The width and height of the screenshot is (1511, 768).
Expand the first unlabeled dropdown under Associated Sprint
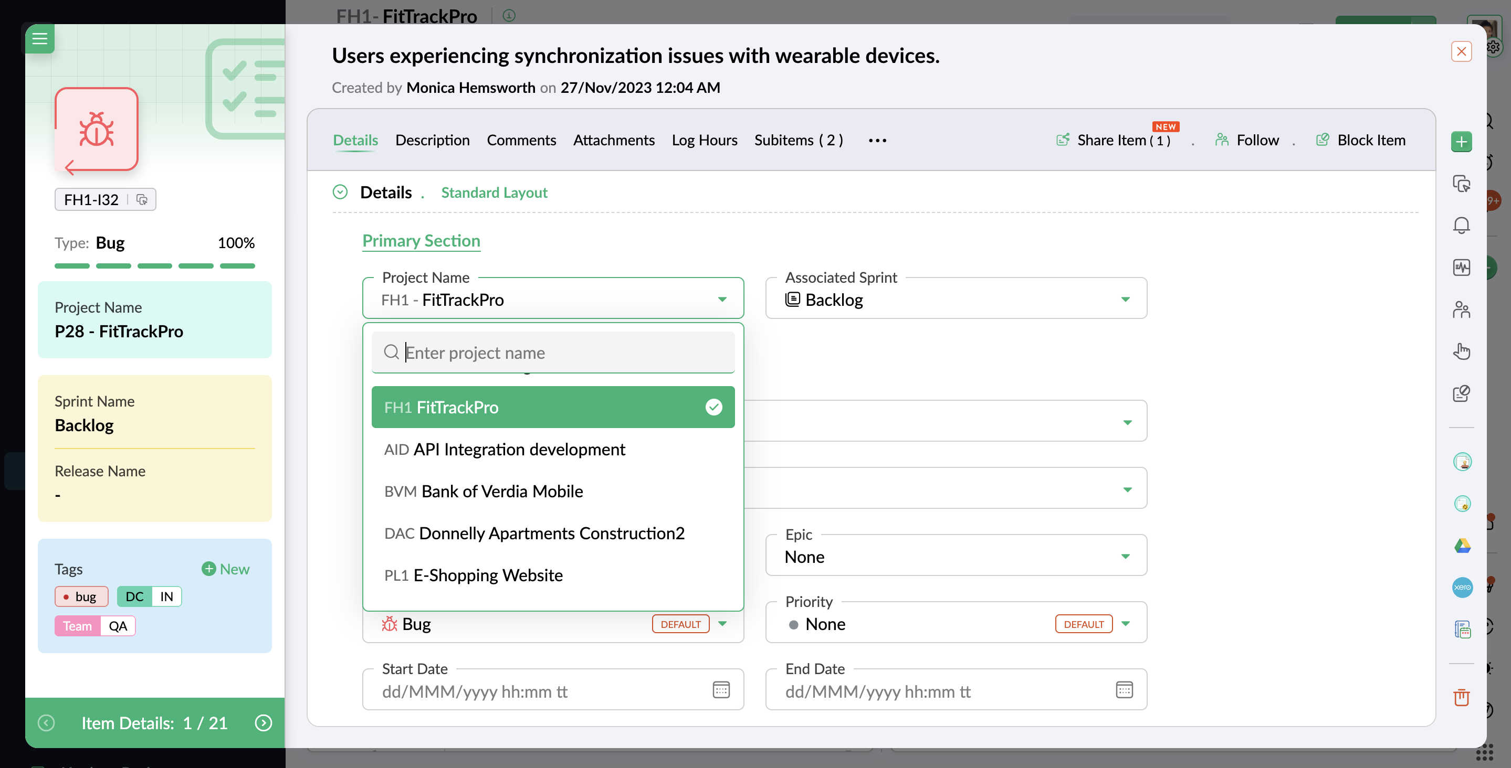click(x=1127, y=422)
